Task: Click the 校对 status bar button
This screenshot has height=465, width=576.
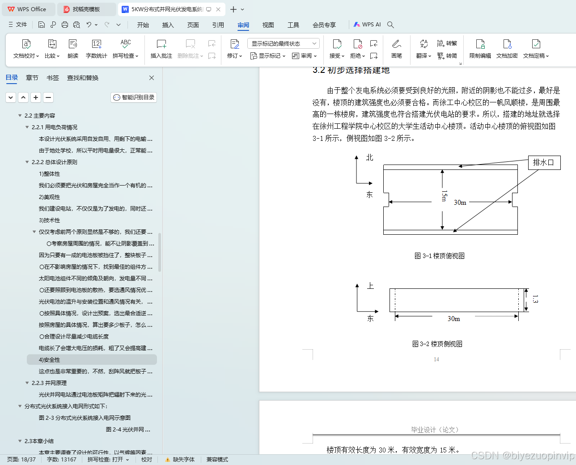Action: (x=147, y=460)
